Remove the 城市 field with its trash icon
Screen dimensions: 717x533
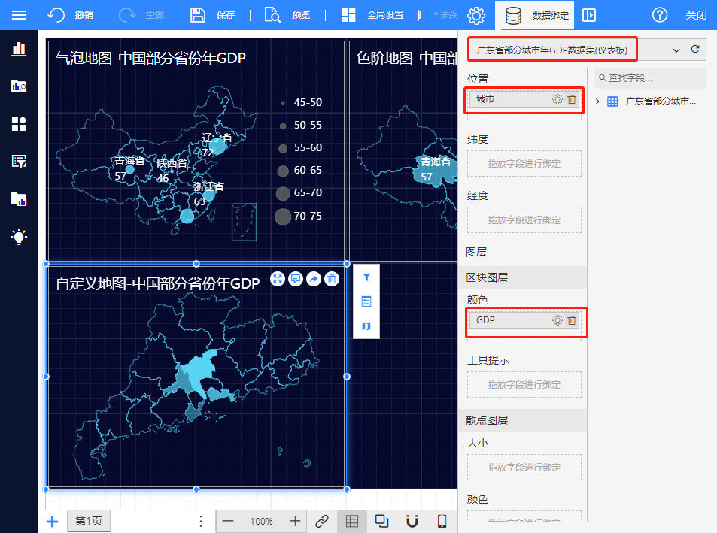[572, 99]
